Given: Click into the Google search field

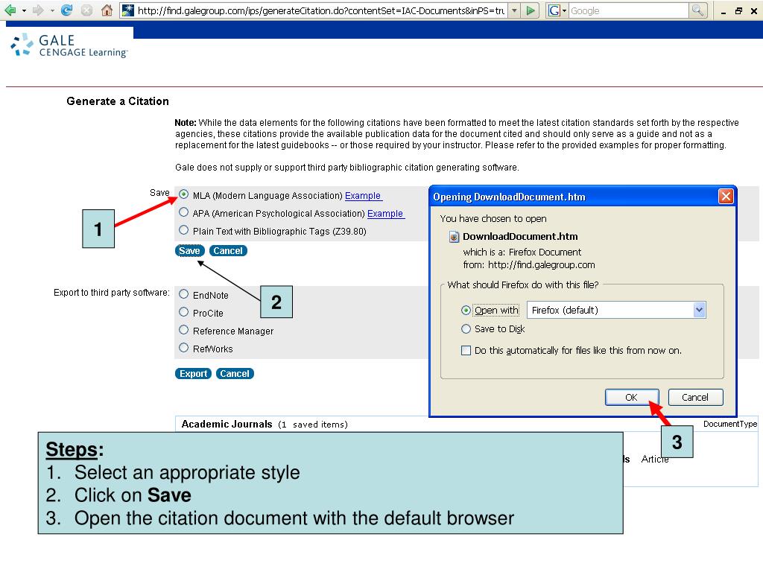Looking at the screenshot, I should tap(629, 10).
